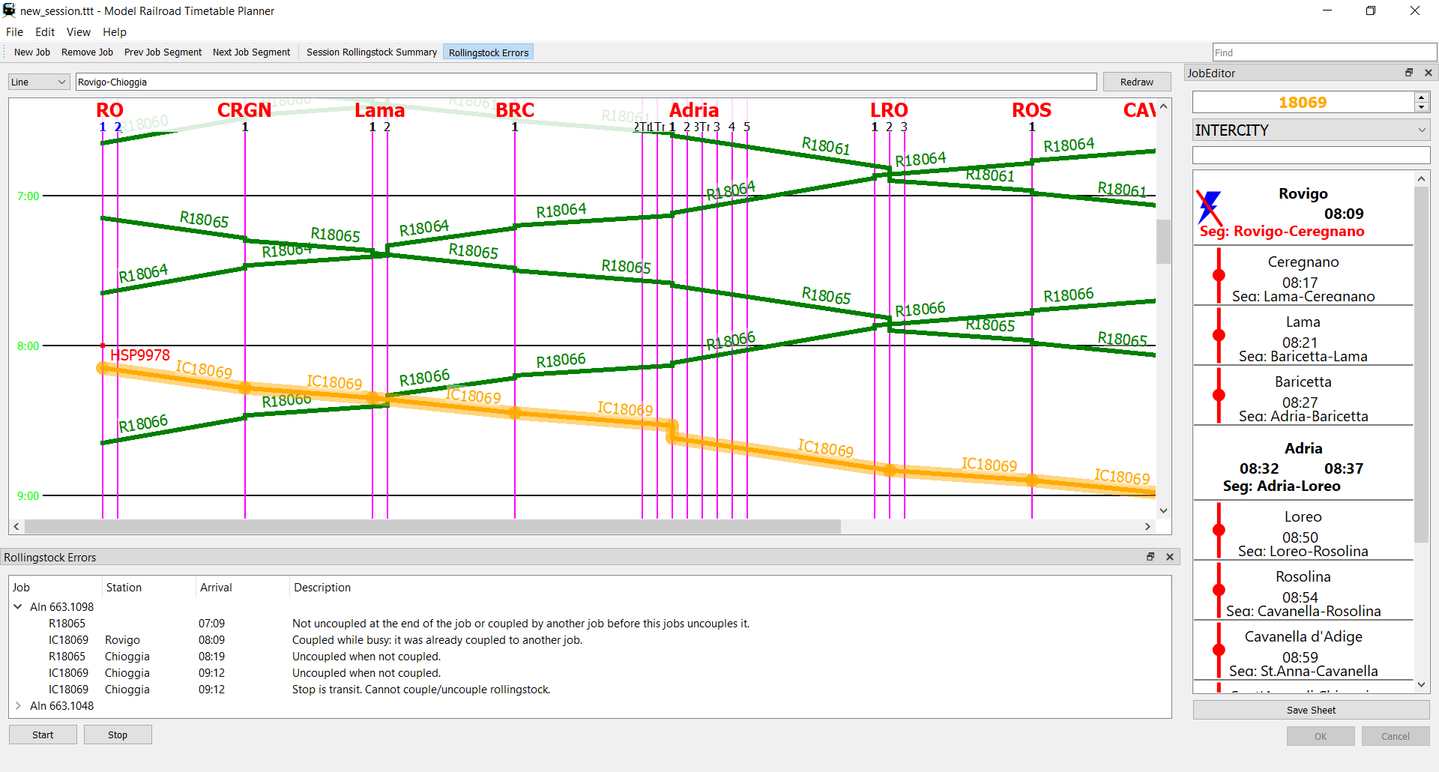Toggle the Rollingstock Errors toolbar button
The height and width of the screenshot is (772, 1439).
[x=488, y=52]
